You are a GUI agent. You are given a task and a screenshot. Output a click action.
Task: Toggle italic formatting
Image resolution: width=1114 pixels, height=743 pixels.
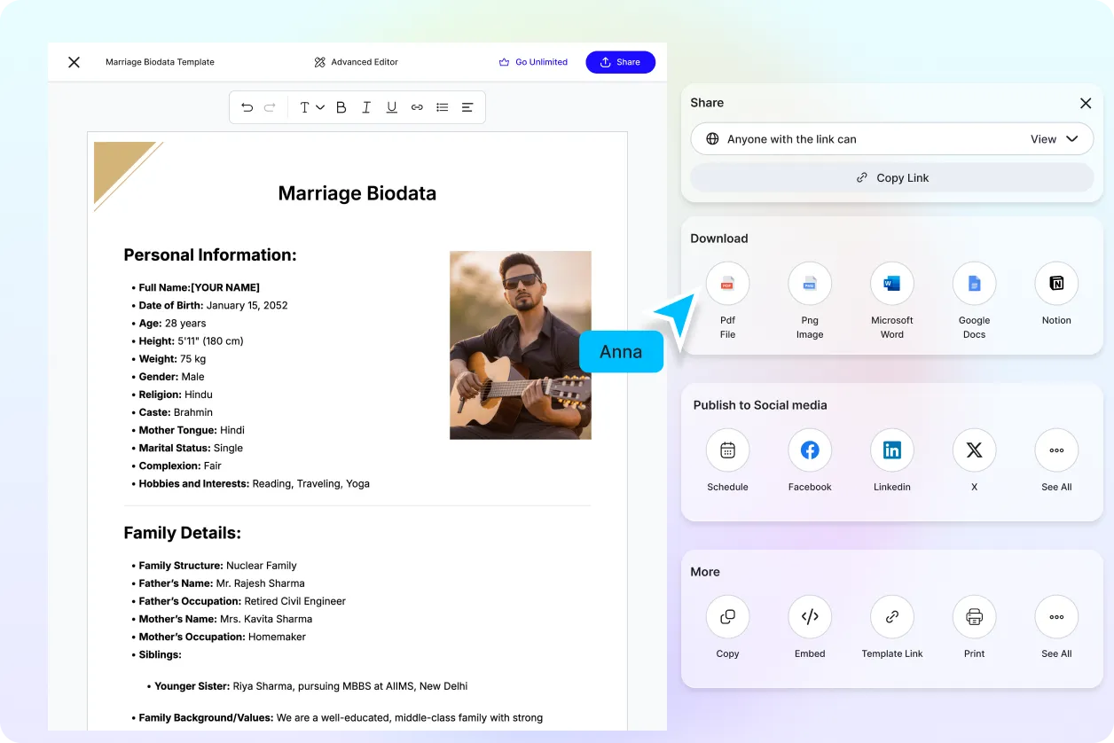coord(366,107)
